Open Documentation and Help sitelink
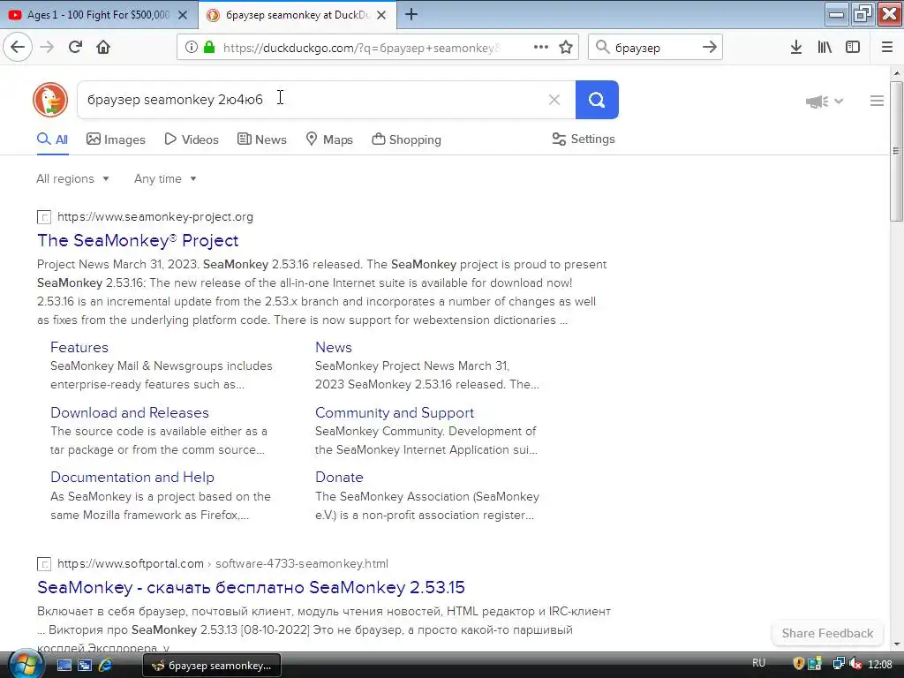The height and width of the screenshot is (678, 904). (132, 478)
